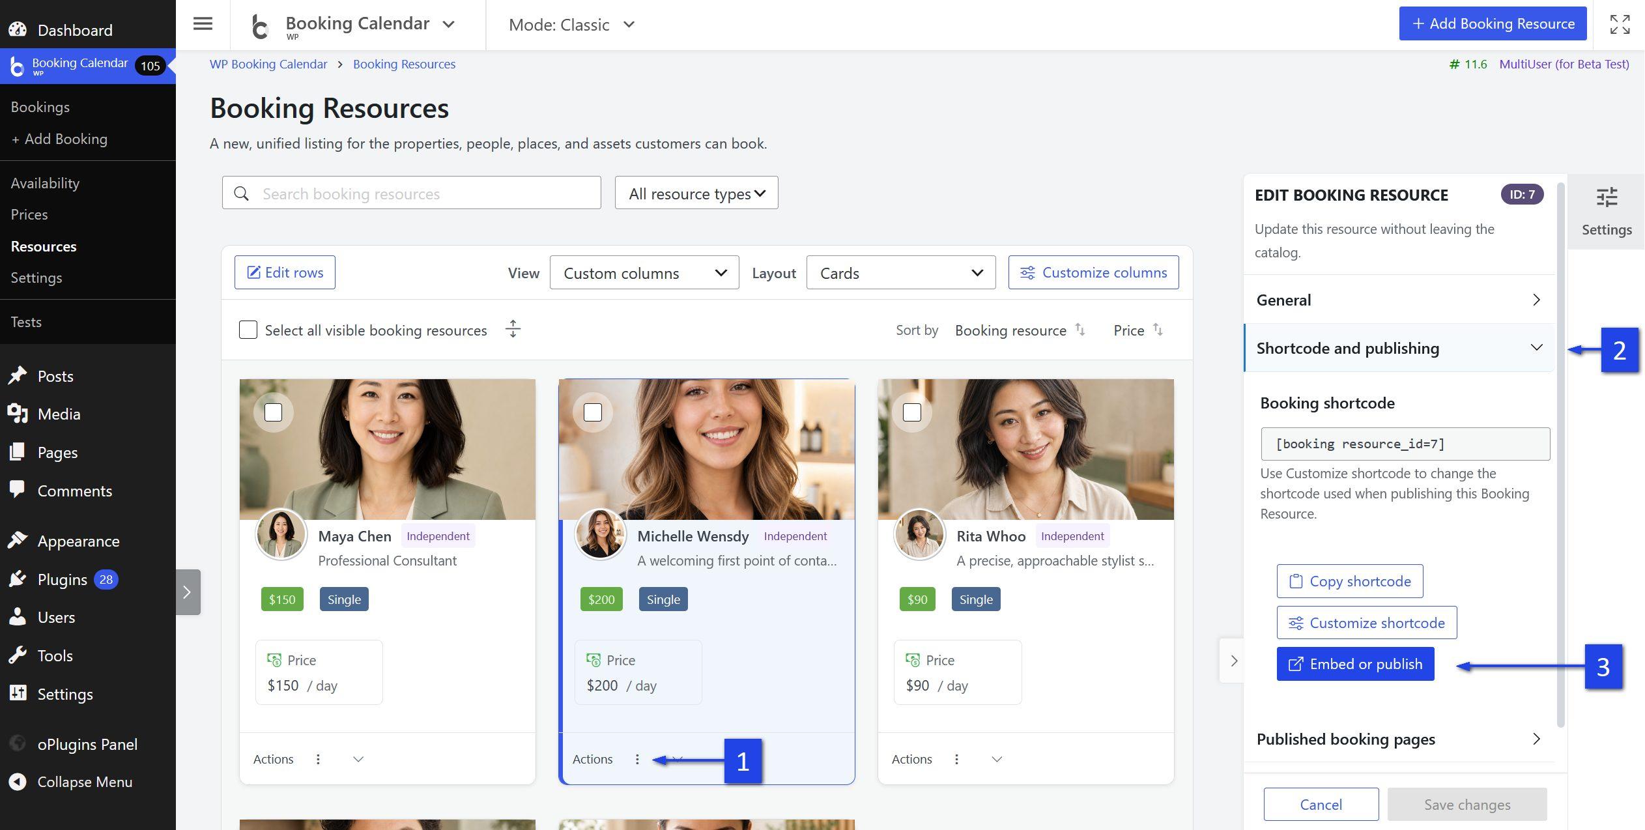Click the Appearance brush icon
1645x830 pixels.
pyautogui.click(x=18, y=540)
